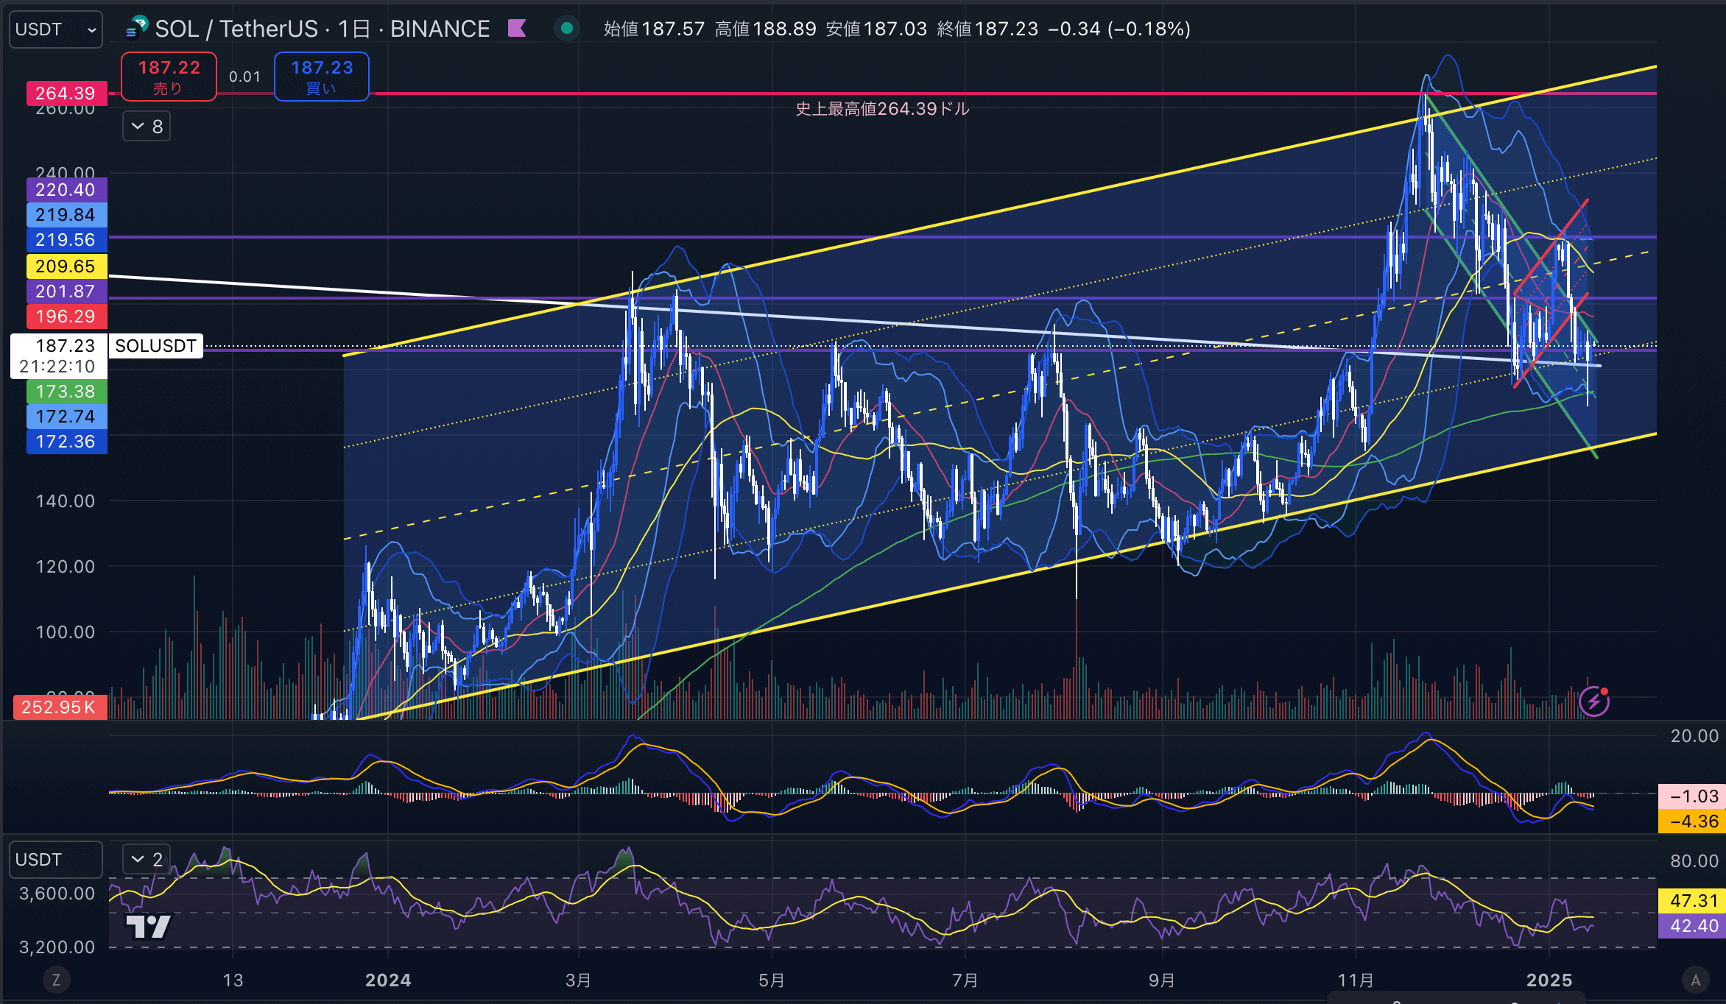The width and height of the screenshot is (1726, 1004).
Task: Click the −0.34 (−0.18%) change value
Action: coord(1119,29)
